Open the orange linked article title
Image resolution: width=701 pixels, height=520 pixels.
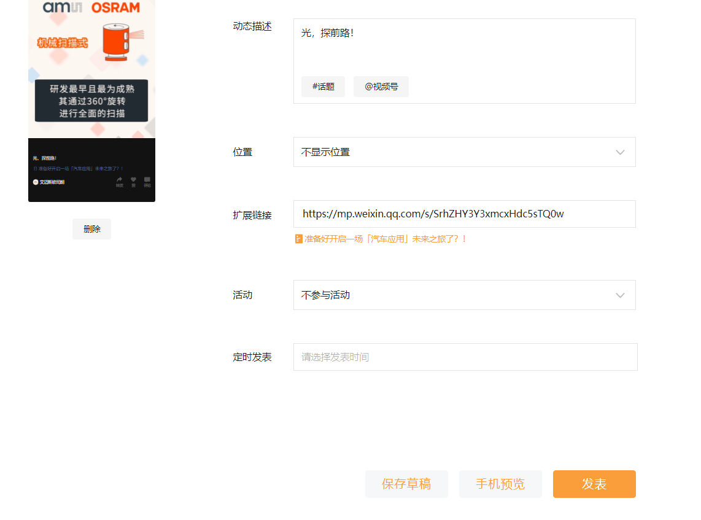[x=385, y=239]
